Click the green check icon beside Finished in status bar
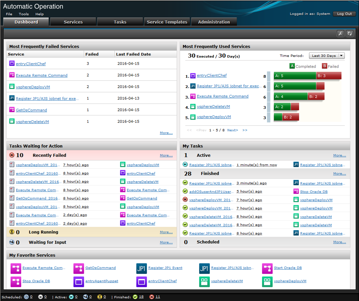This screenshot has width=359, height=301. (x=135, y=297)
